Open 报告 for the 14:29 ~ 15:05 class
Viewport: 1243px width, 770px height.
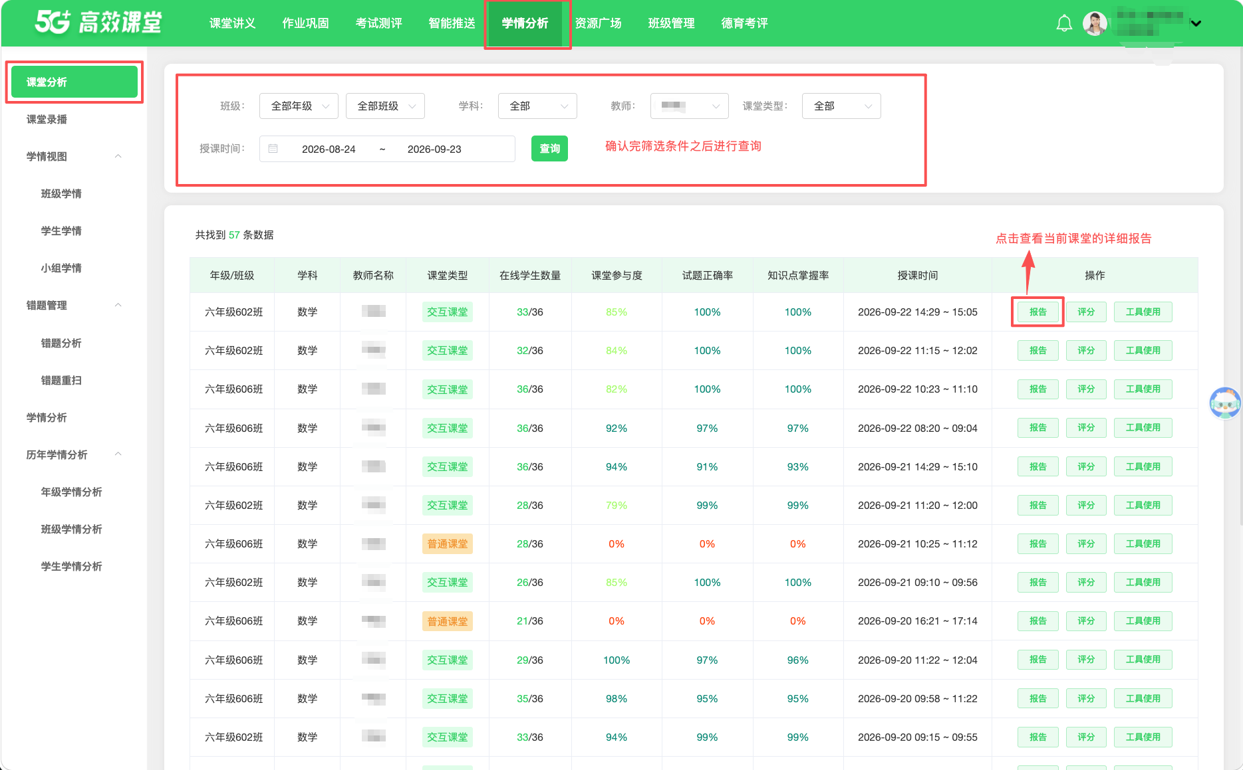[x=1037, y=312]
